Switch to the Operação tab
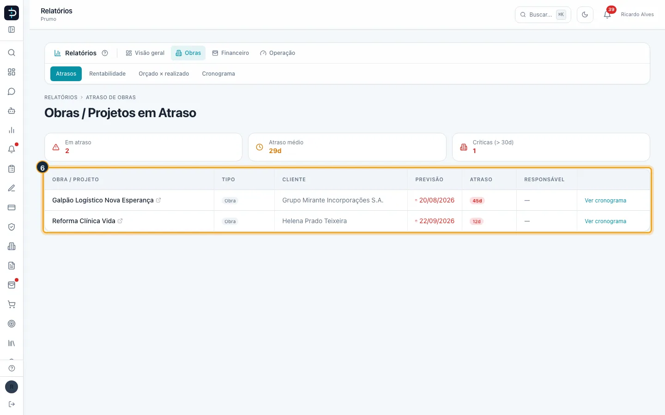Screen dimensions: 665x415 click(278, 53)
